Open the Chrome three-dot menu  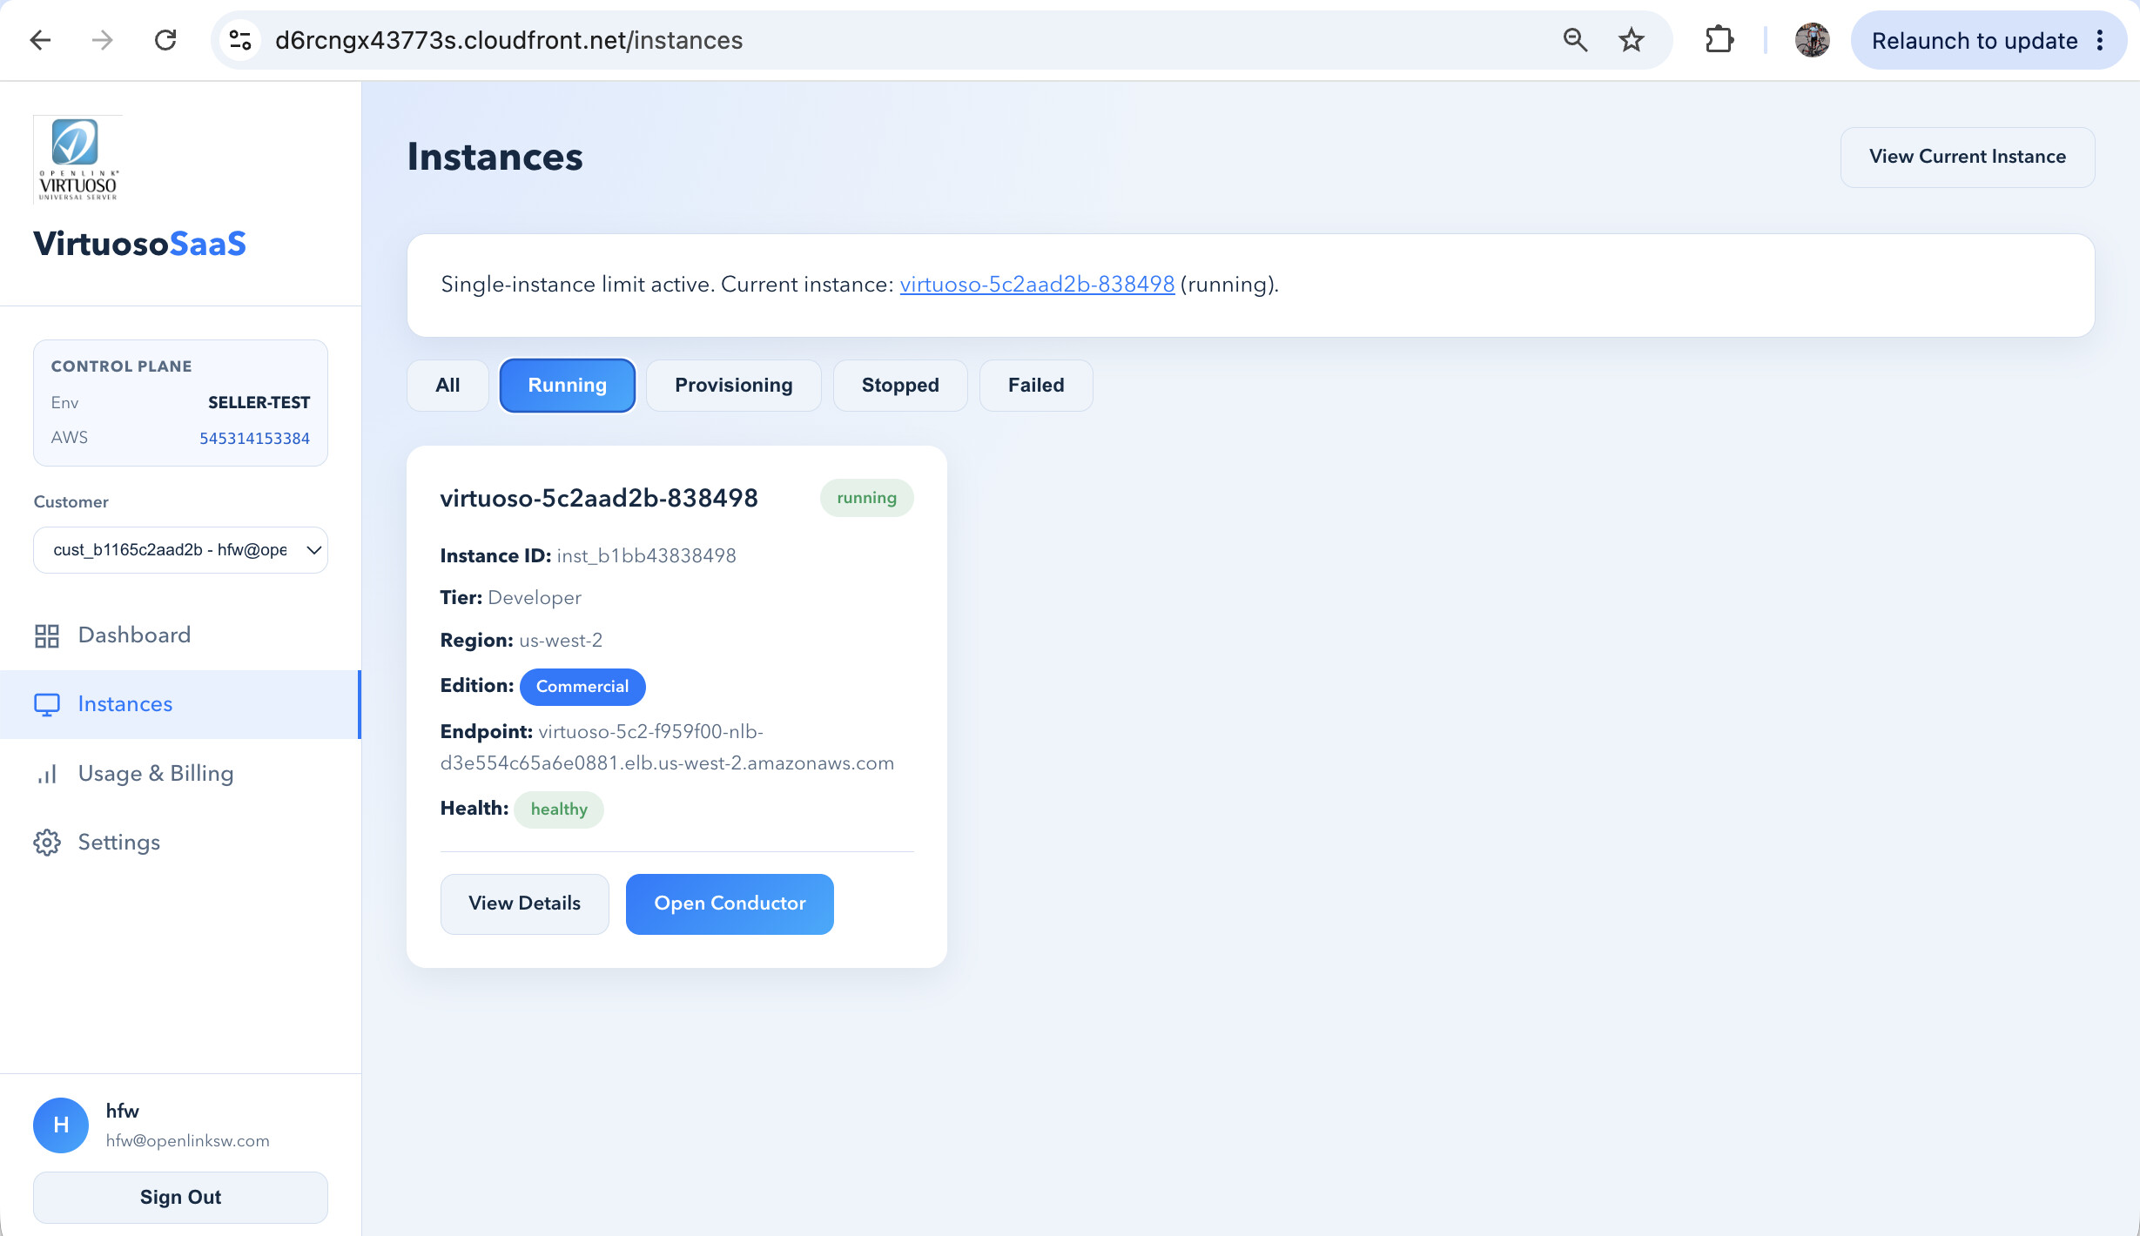pos(2100,40)
